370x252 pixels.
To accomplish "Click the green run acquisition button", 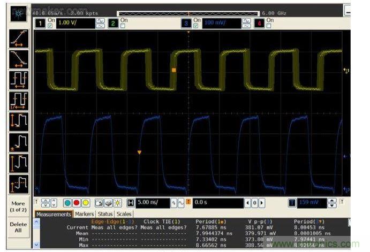I will coord(67,203).
